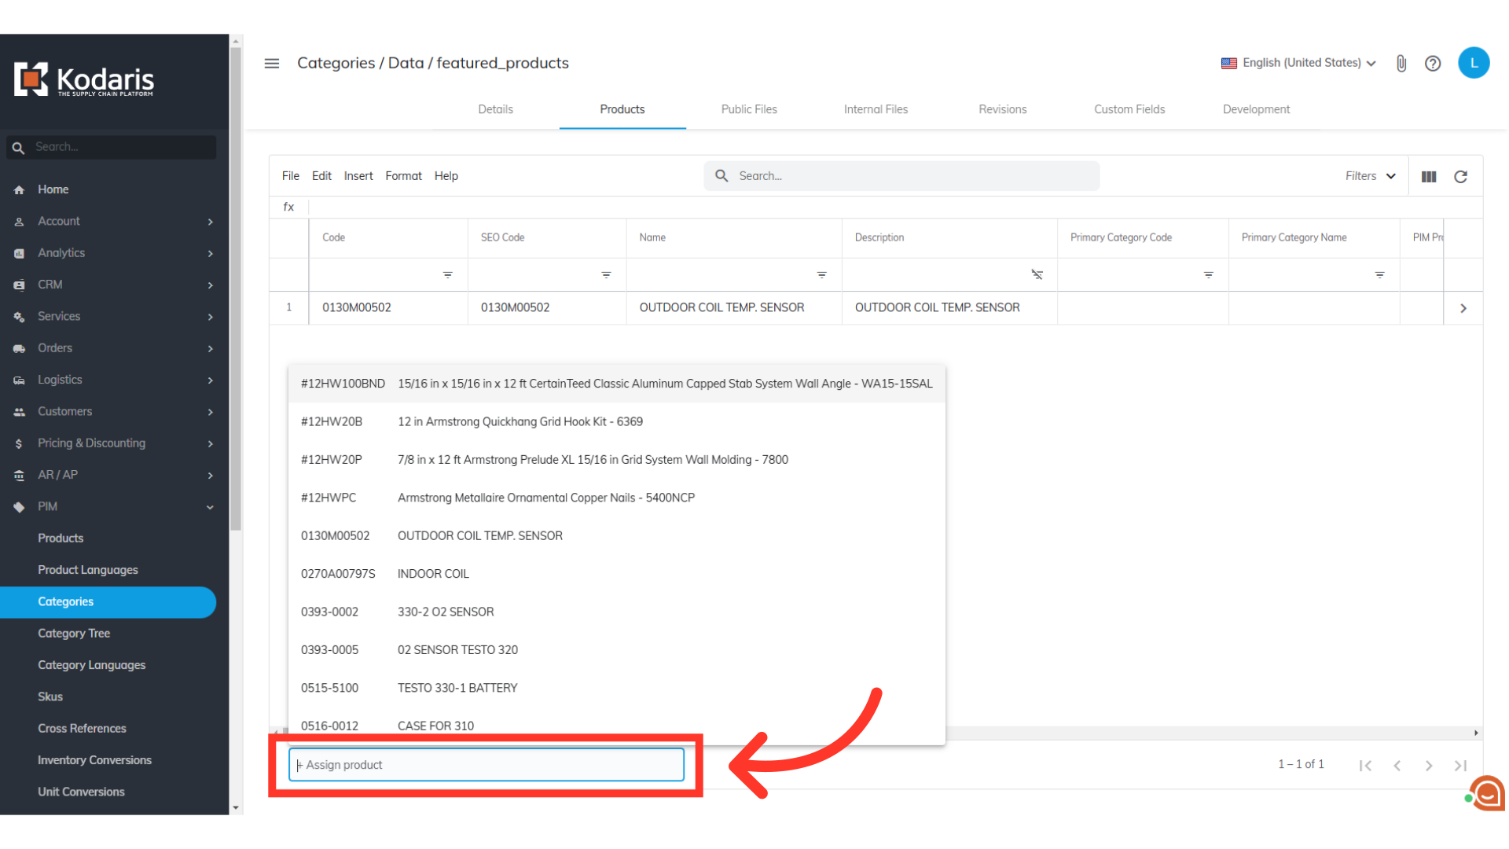
Task: Click the paperclip attachments icon
Action: (x=1401, y=63)
